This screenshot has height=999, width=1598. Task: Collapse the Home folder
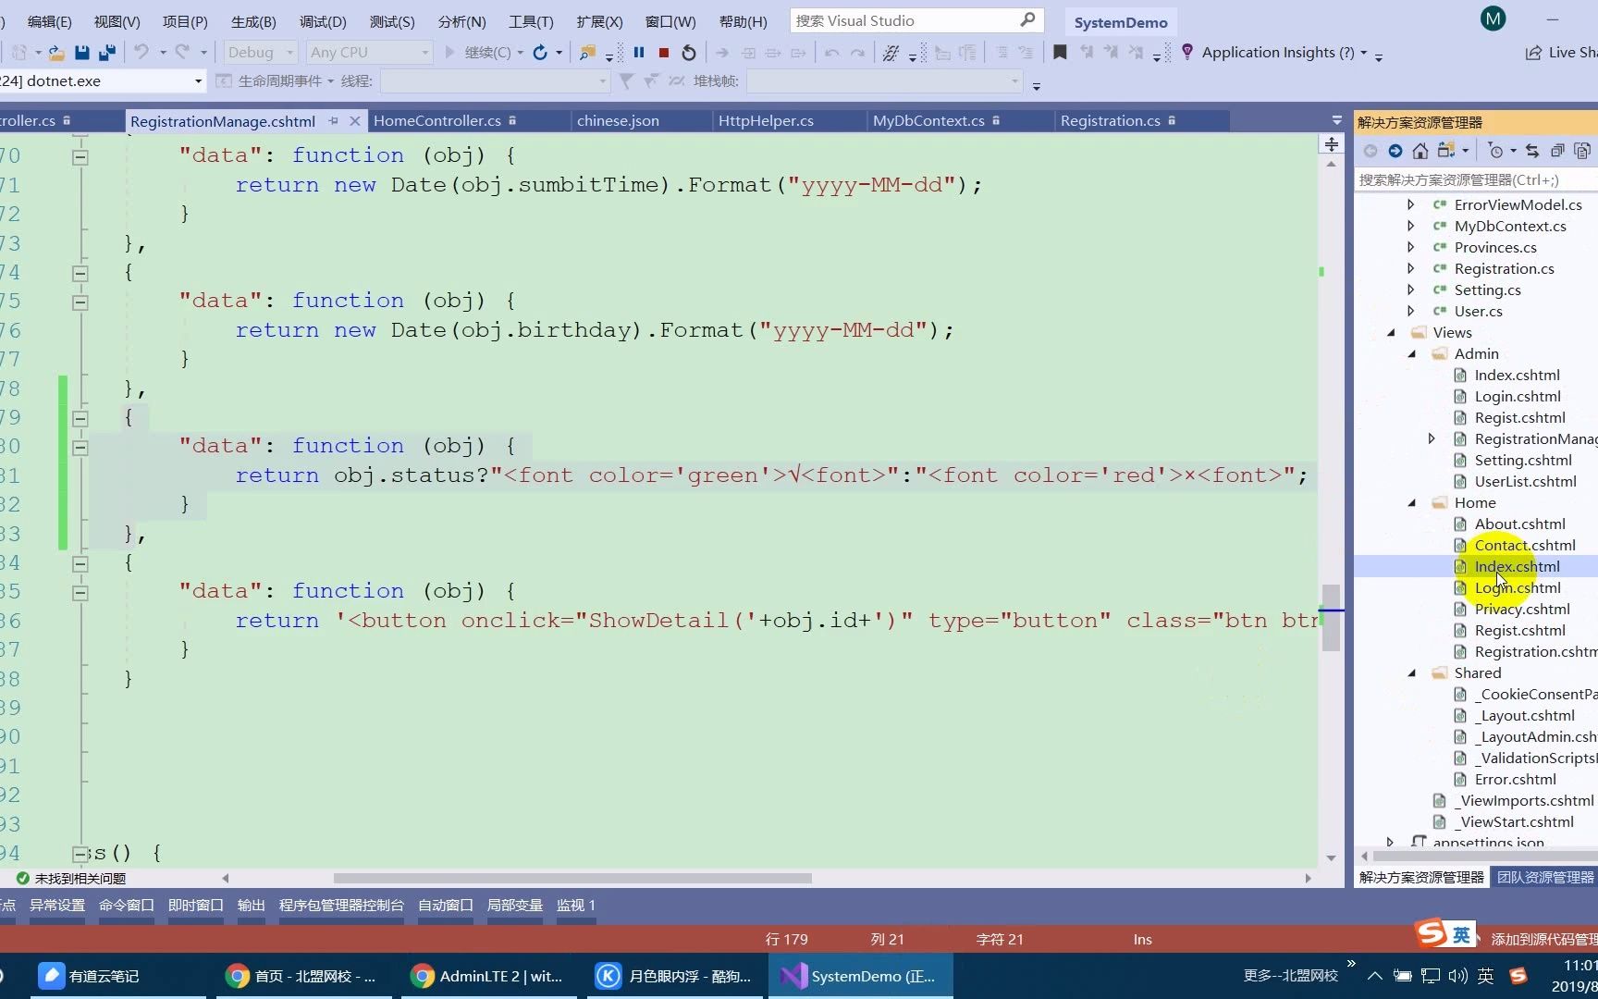point(1412,503)
